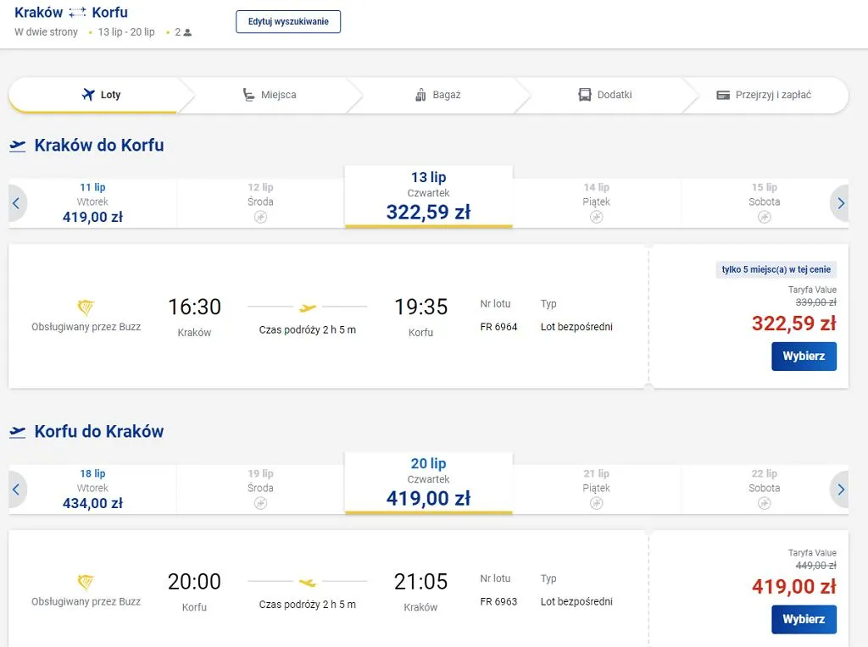Click the no-flight icon under 12 lip Środa
Viewport: 868px width, 647px height.
click(x=261, y=218)
